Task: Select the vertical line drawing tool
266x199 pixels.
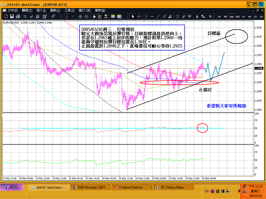Action: pyautogui.click(x=146, y=16)
